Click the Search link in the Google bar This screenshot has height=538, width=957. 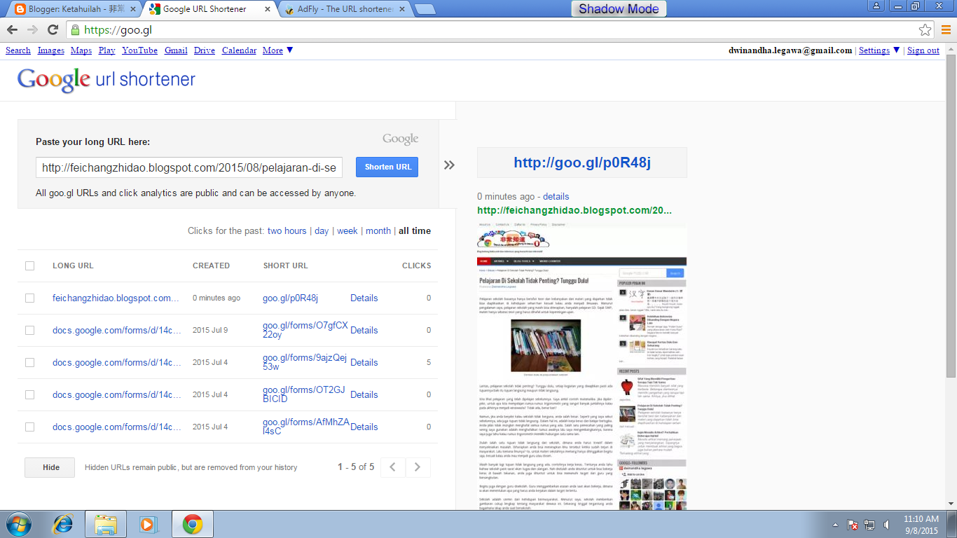(18, 50)
